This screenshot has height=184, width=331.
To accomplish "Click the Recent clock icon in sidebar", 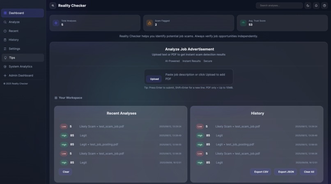I will tap(5, 31).
